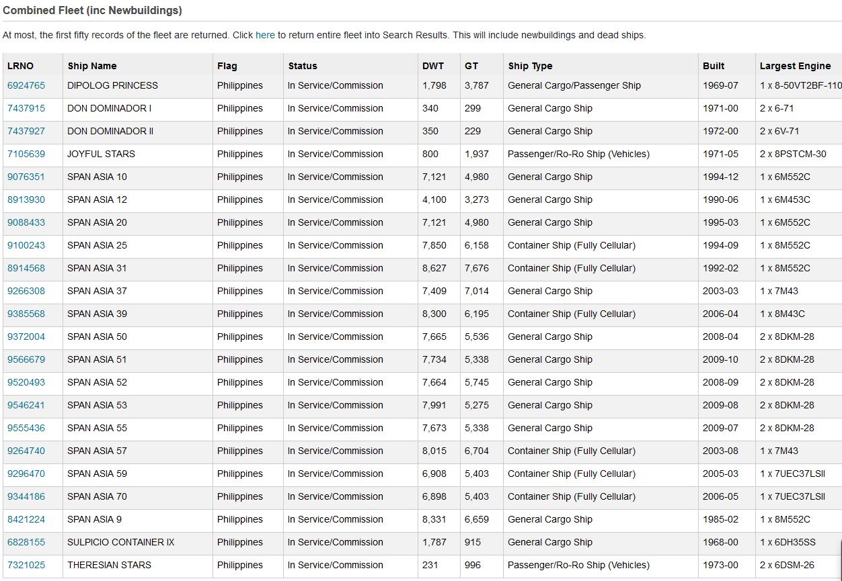
Task: Click the LRNO column header
Action: 20,66
